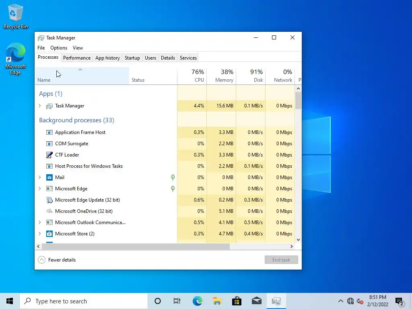Viewport: 412px width, 309px height.
Task: Click Microsoft Edge suspended leaf status icon
Action: (x=173, y=189)
